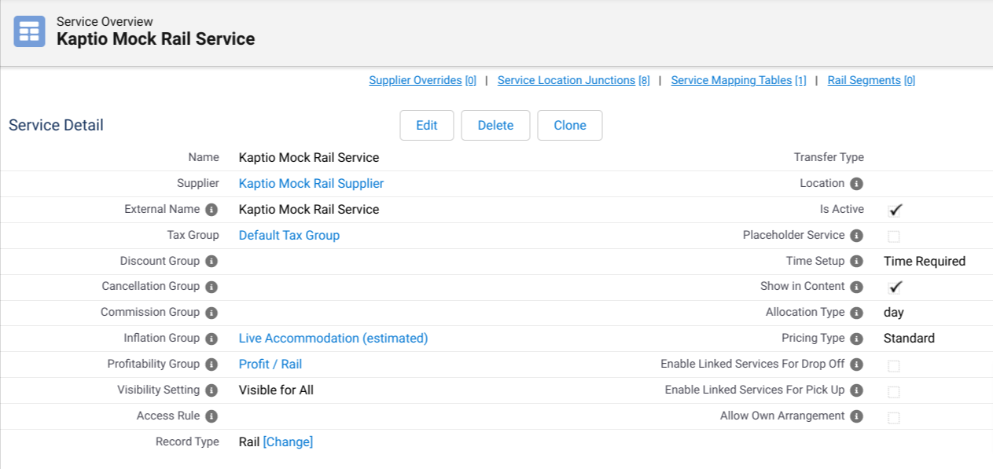This screenshot has height=469, width=993.
Task: Click info icon next to Inflation Group
Action: (211, 339)
